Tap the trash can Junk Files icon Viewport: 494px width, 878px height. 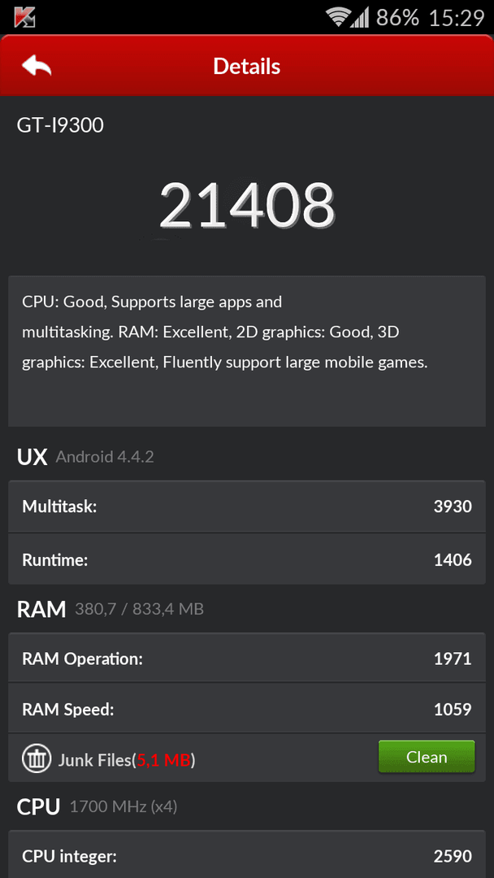click(x=37, y=759)
